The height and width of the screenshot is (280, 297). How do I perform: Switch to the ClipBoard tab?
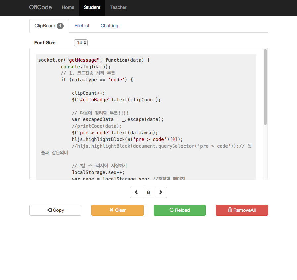click(x=49, y=26)
